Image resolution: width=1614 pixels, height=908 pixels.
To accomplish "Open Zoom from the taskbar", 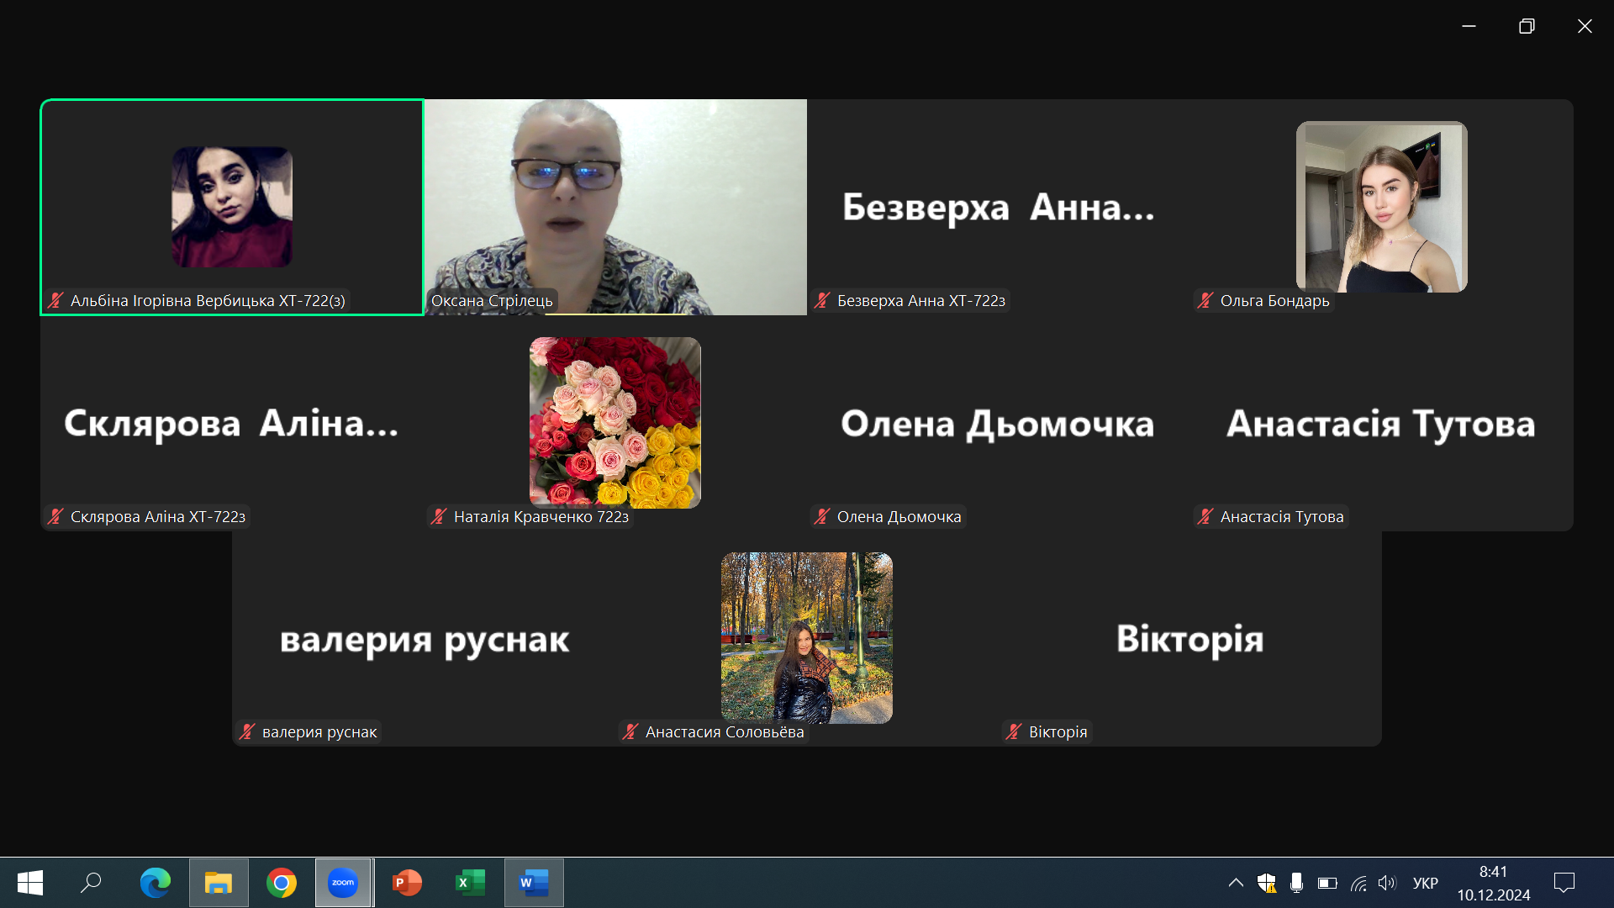I will 343,883.
